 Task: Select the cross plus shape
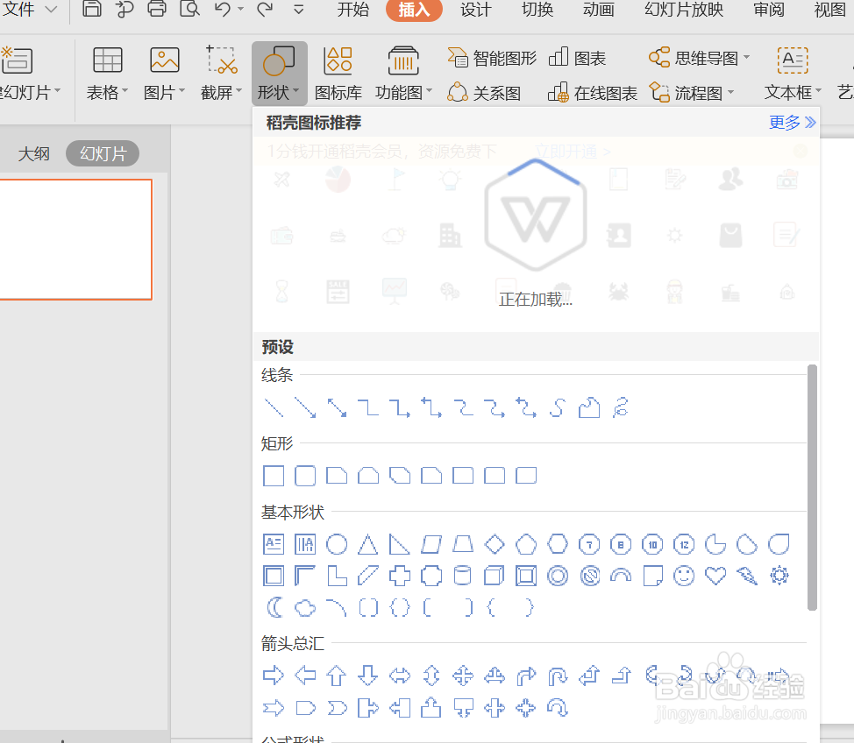[x=400, y=576]
